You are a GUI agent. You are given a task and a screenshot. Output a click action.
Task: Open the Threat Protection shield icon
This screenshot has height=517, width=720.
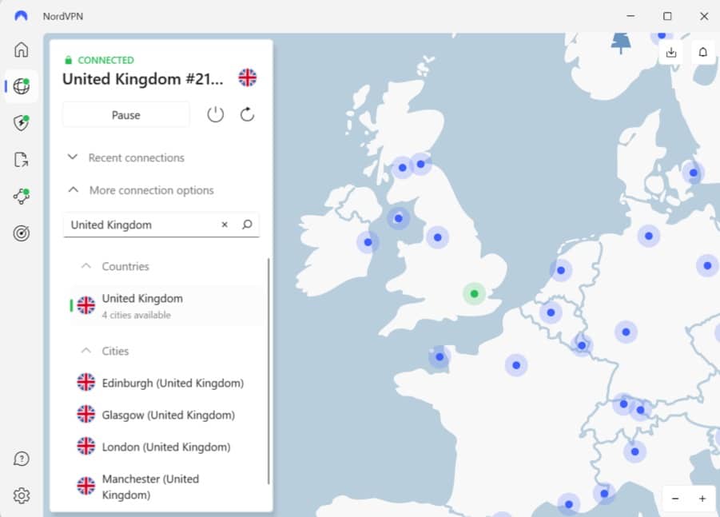(x=21, y=122)
